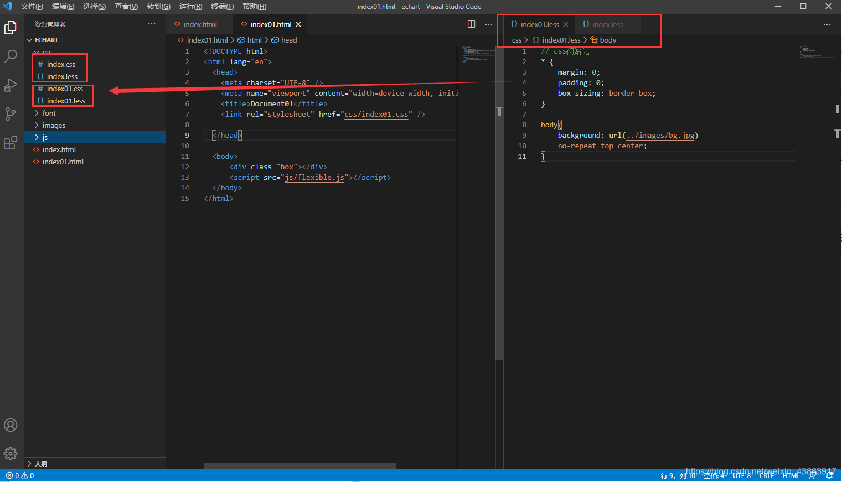Open the 帮助(H) menu

pyautogui.click(x=254, y=6)
